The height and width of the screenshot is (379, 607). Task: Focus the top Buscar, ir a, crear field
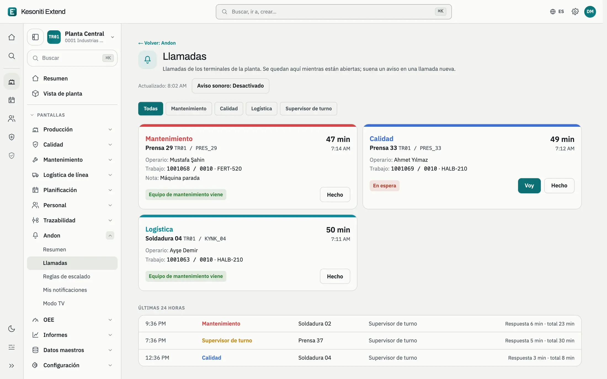(x=334, y=12)
